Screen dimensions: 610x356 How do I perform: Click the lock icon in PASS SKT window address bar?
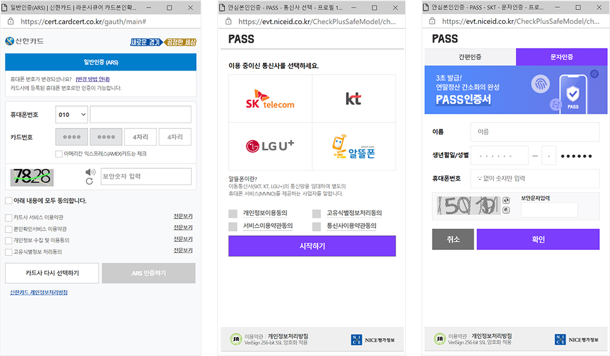[x=432, y=21]
